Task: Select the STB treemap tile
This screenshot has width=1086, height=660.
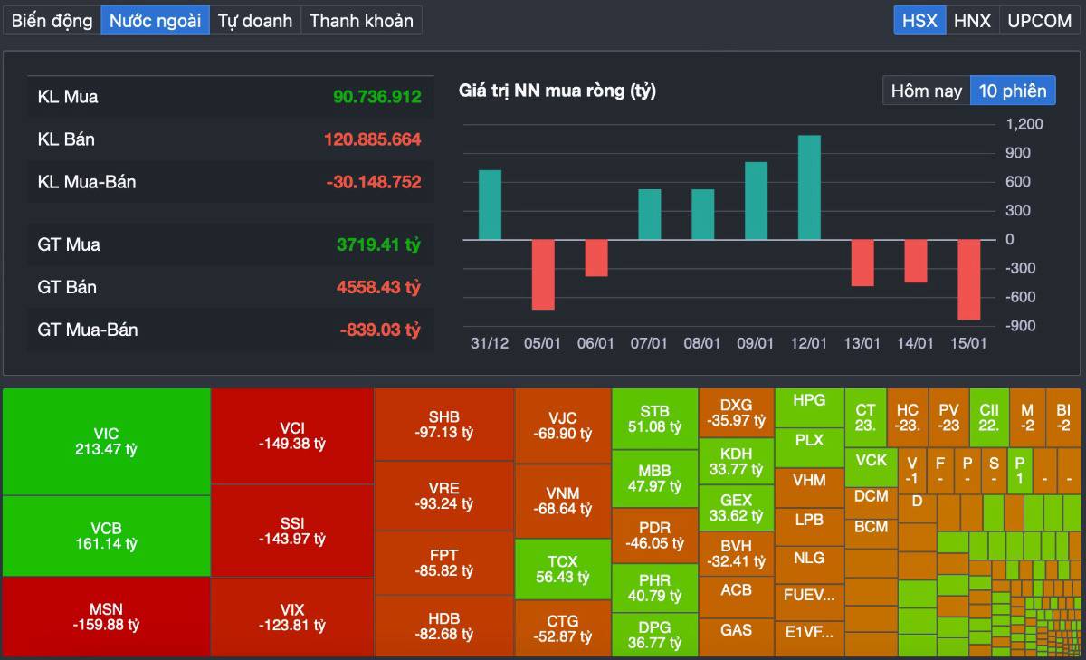Action: (654, 419)
